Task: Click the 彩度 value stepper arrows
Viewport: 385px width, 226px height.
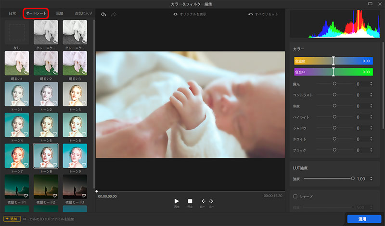Action: click(x=371, y=106)
